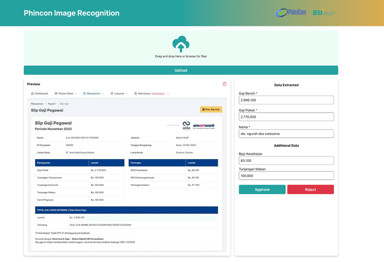Delete the preview with the trash icon

(224, 84)
